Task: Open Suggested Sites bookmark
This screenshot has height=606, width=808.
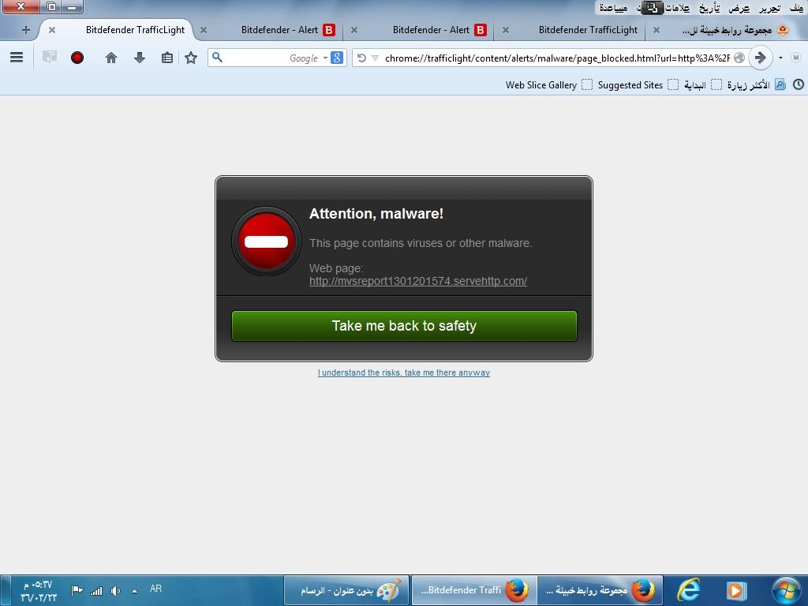Action: (x=638, y=85)
